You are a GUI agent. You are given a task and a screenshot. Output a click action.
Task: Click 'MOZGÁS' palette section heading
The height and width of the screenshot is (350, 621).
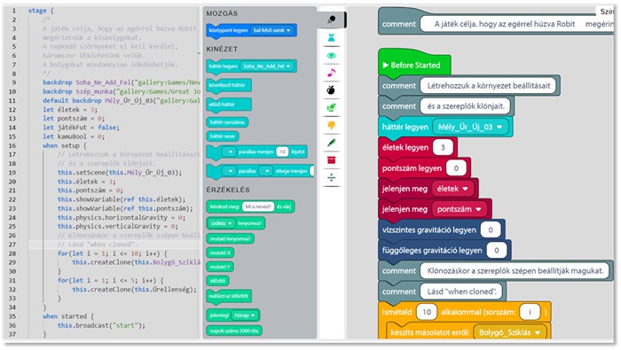pyautogui.click(x=222, y=13)
